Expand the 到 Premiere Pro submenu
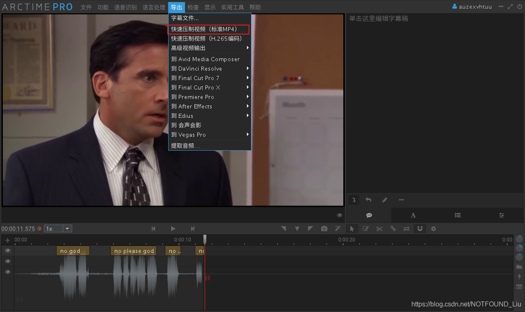The width and height of the screenshot is (525, 312). (x=210, y=97)
